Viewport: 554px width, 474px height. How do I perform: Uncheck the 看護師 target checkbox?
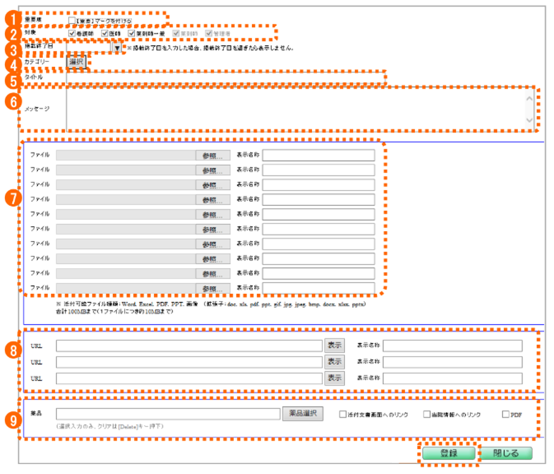(72, 33)
